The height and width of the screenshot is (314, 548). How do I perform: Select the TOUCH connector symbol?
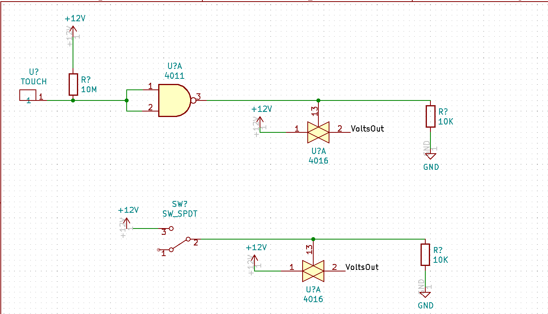pos(28,95)
